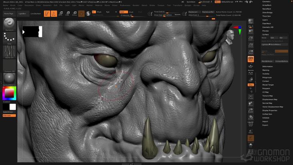Open the Preferences menu

(x=125, y=6)
